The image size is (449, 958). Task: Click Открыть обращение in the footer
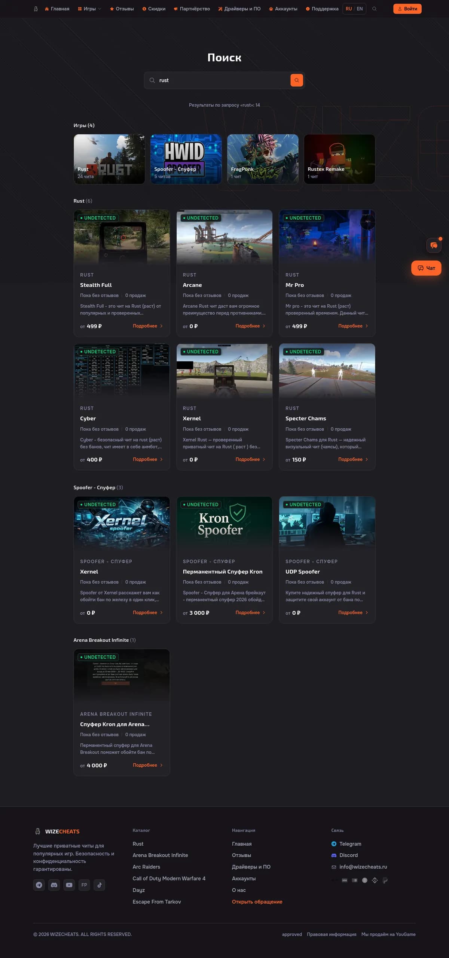[x=257, y=902]
